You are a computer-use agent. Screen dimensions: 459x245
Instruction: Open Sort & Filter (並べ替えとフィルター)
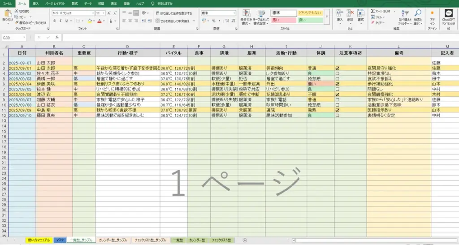(x=405, y=16)
